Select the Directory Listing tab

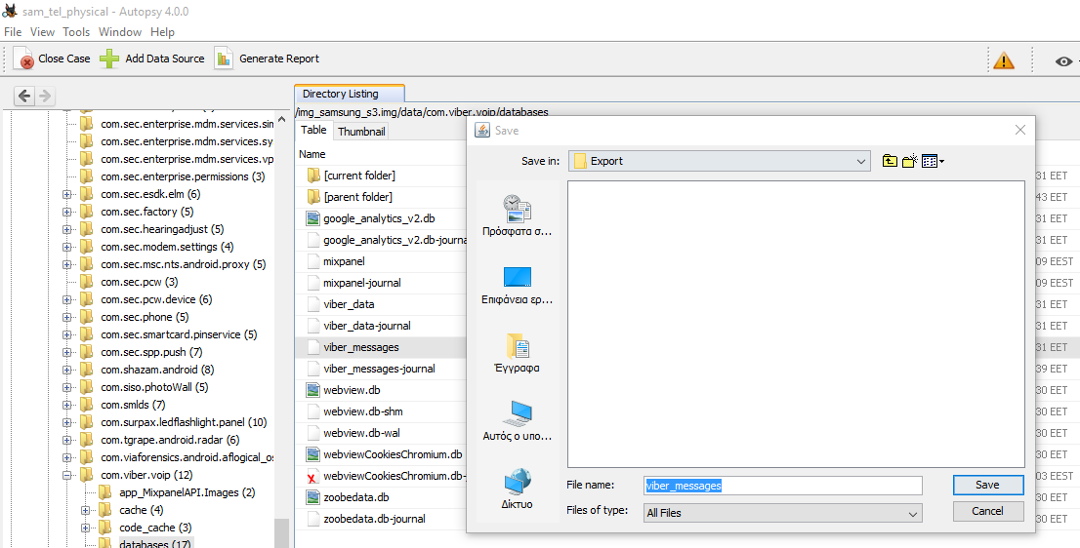(x=350, y=94)
